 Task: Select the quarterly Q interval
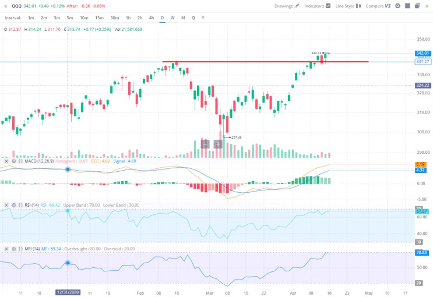coord(193,17)
